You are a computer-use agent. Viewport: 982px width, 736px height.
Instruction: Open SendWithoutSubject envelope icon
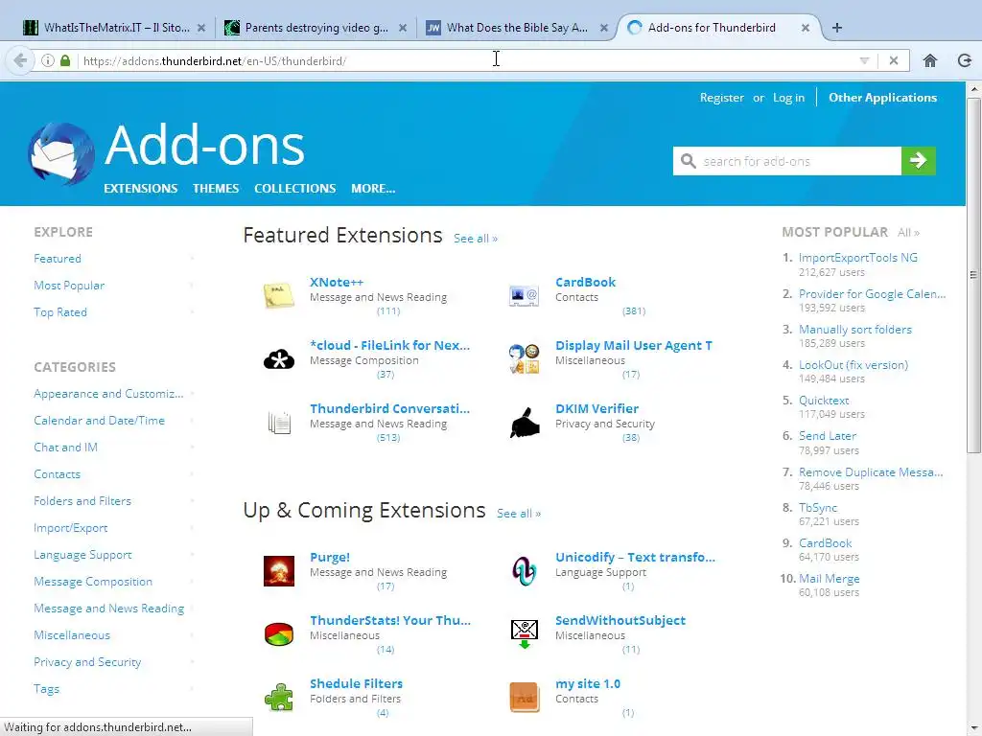(525, 633)
